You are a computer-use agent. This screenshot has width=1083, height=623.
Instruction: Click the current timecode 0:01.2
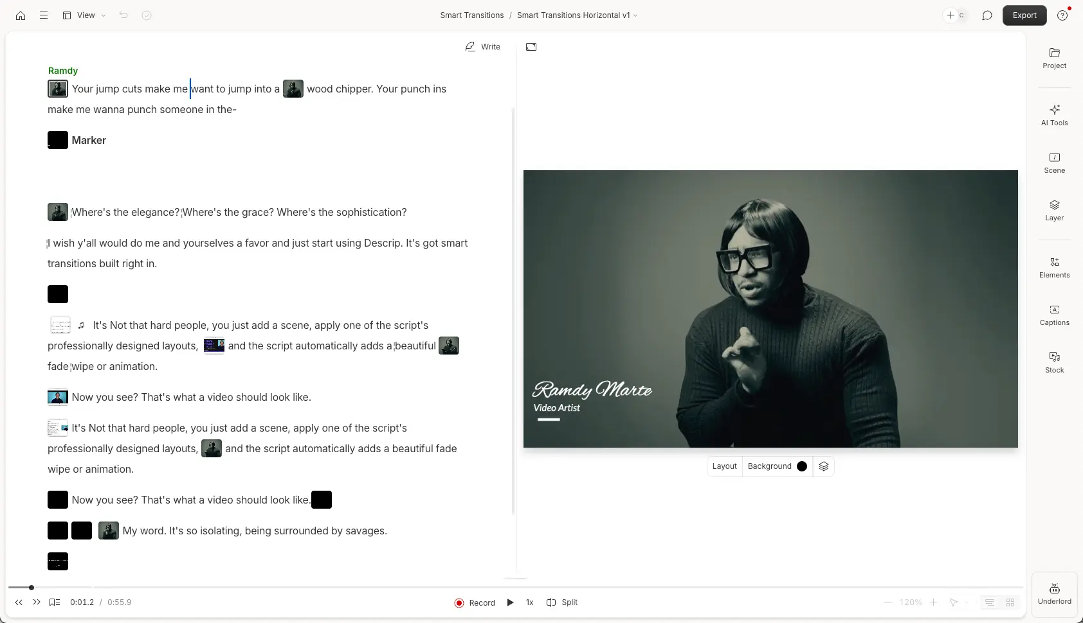click(82, 602)
